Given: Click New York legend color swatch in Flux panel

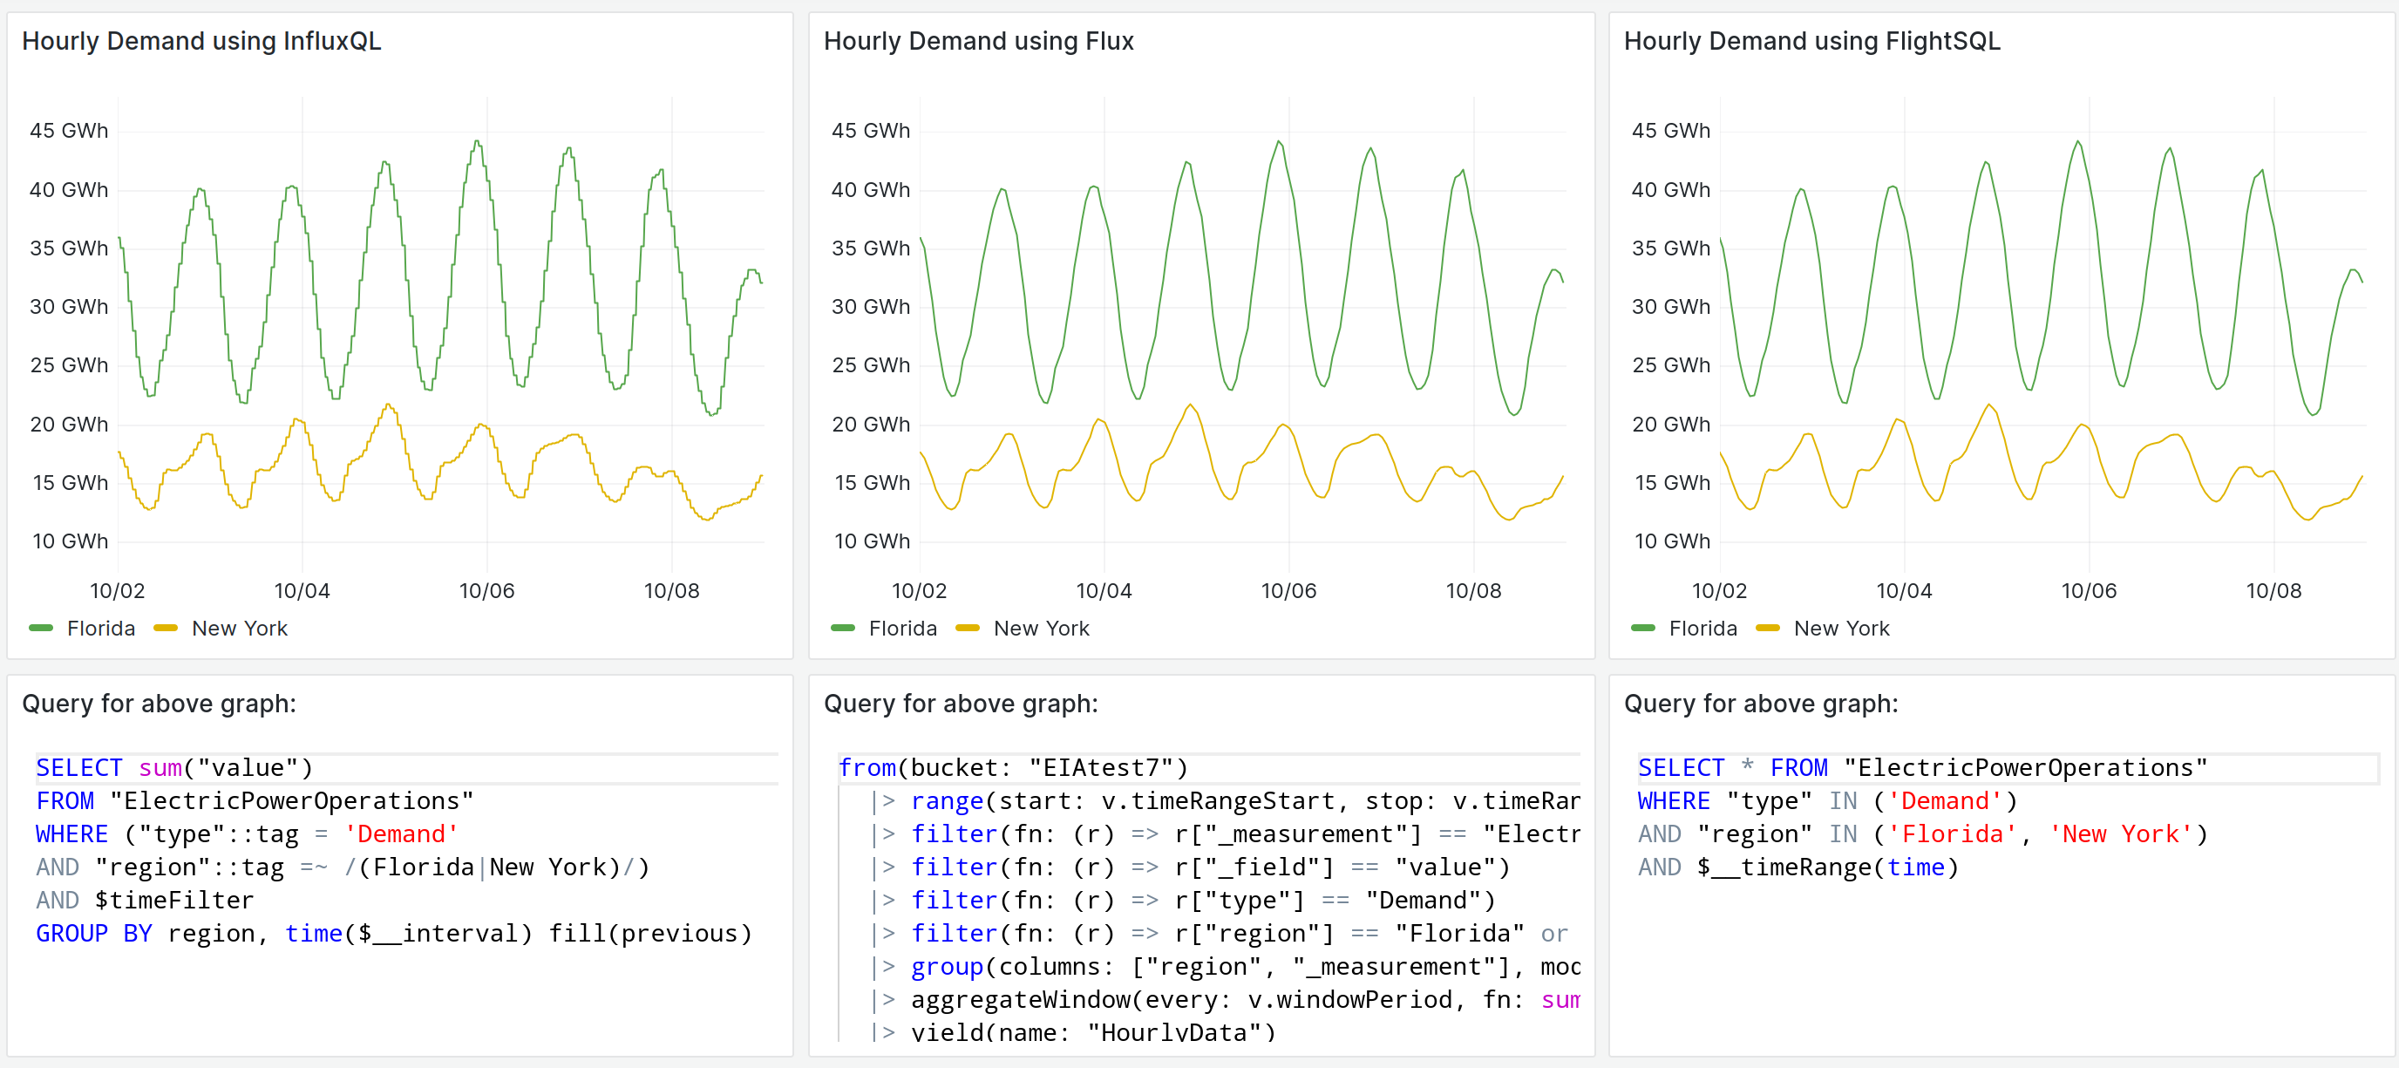Looking at the screenshot, I should click(x=968, y=629).
